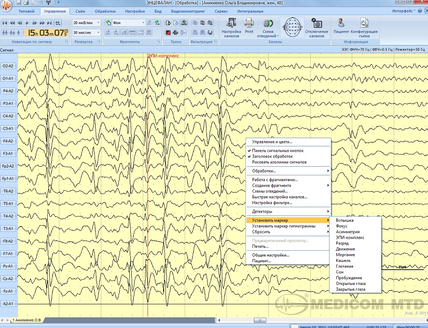Open the help question mark icon

tap(421, 11)
